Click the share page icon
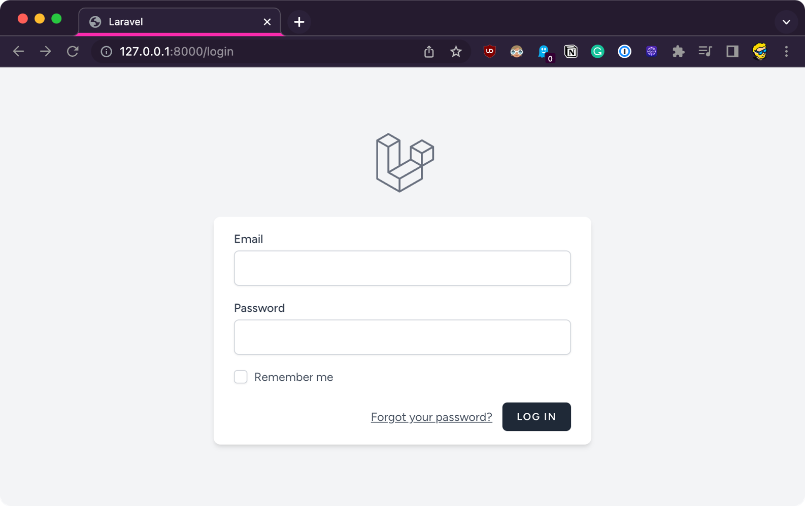The image size is (805, 506). coord(429,51)
